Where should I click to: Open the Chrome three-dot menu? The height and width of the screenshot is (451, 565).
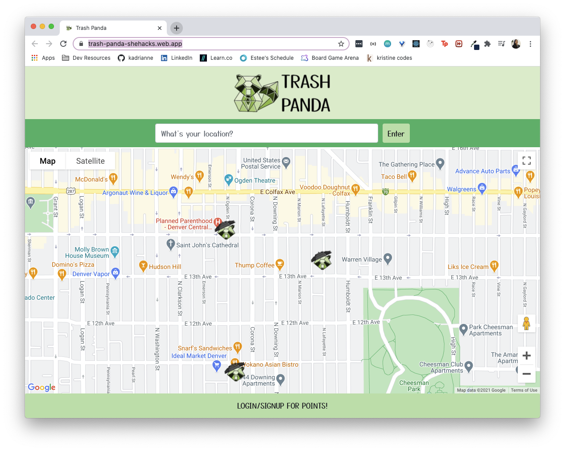point(530,44)
